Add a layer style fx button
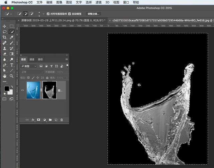This screenshot has width=214, height=168. [33, 120]
